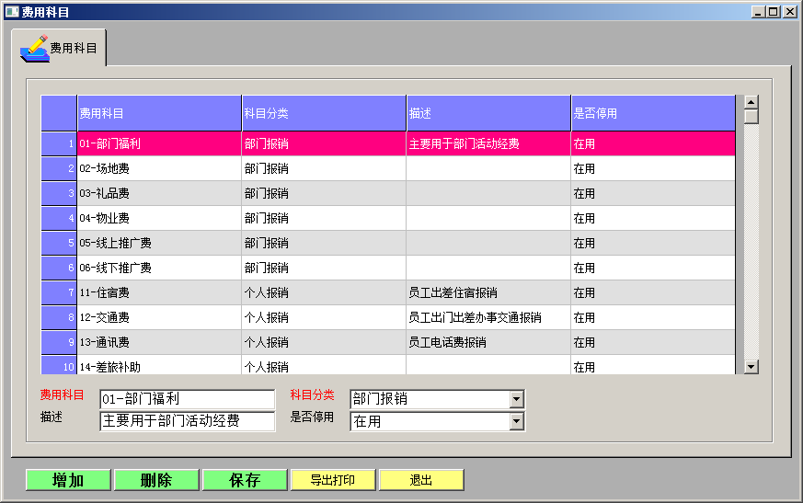Screen dimensions: 803x503
Task: Click 主要用于部门活动经费 description cell
Action: point(488,144)
